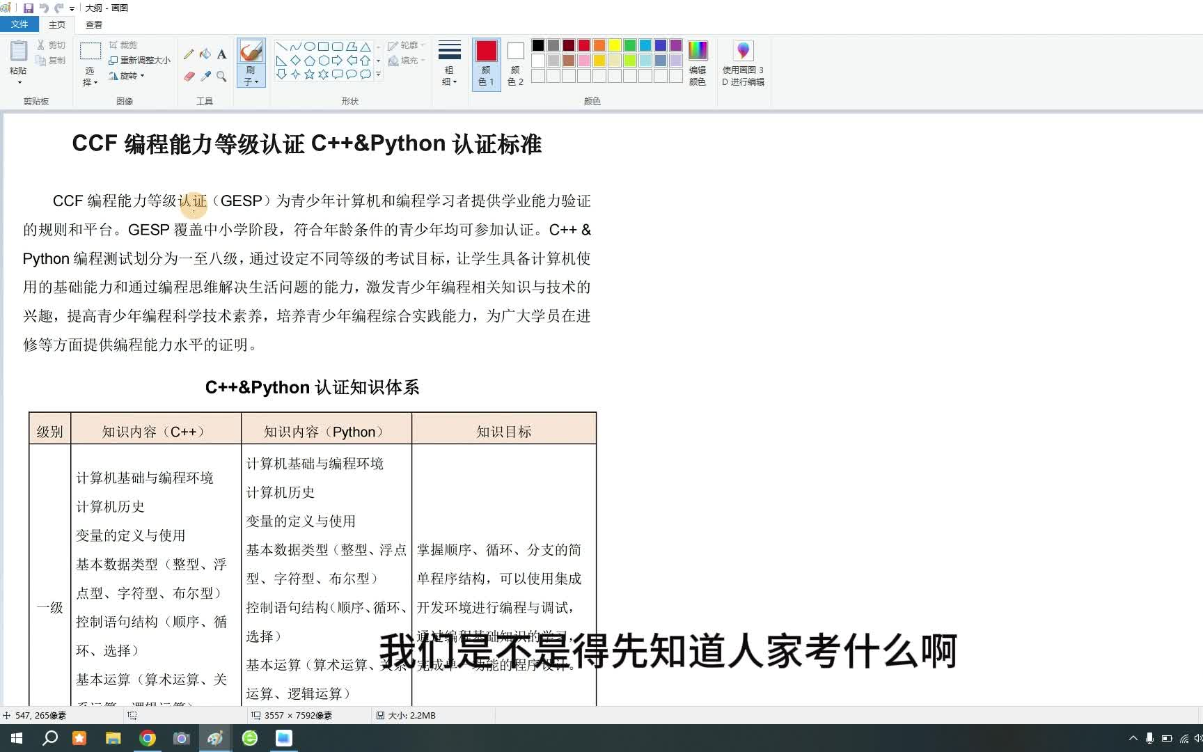Switch to the Home (主页) tab

pos(57,24)
